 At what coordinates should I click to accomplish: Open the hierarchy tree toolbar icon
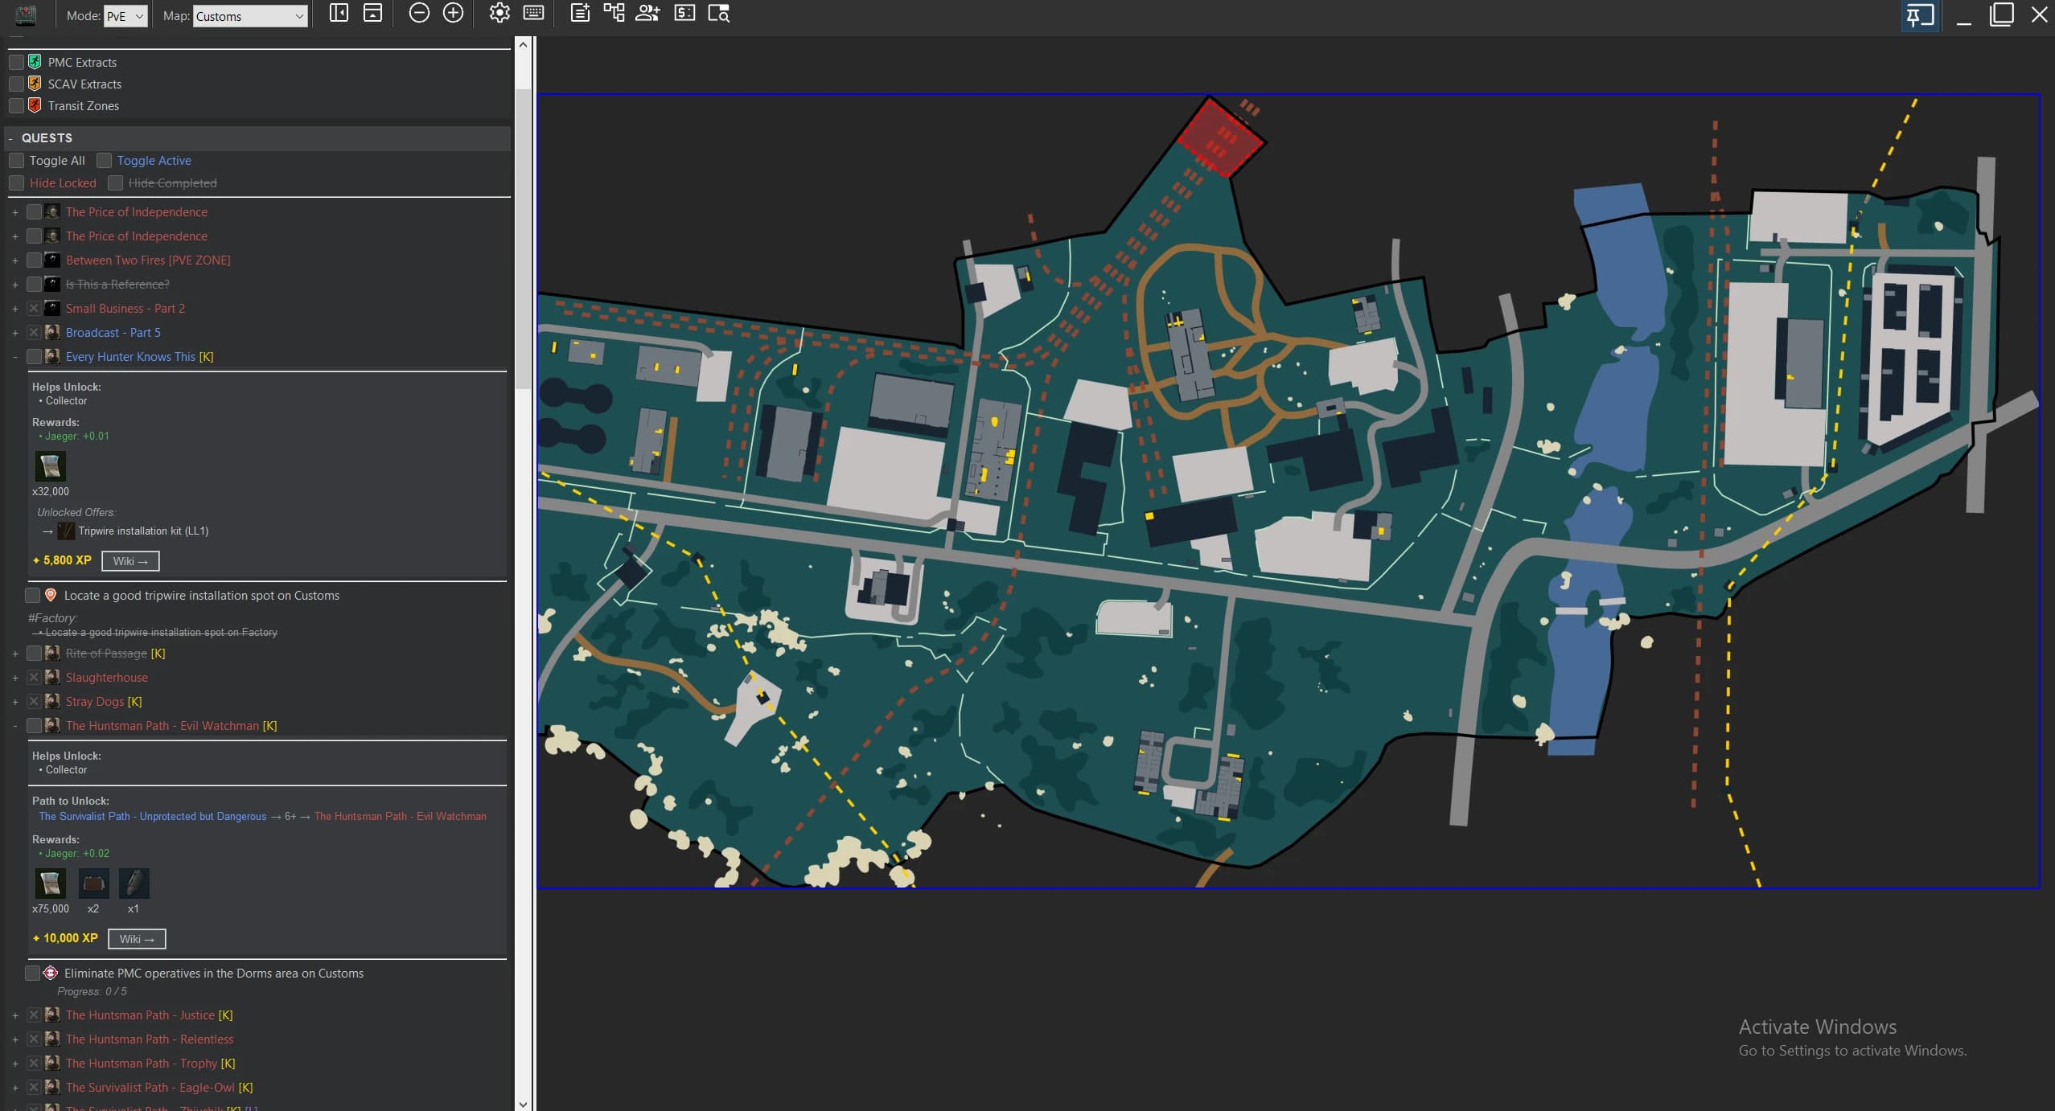(614, 13)
